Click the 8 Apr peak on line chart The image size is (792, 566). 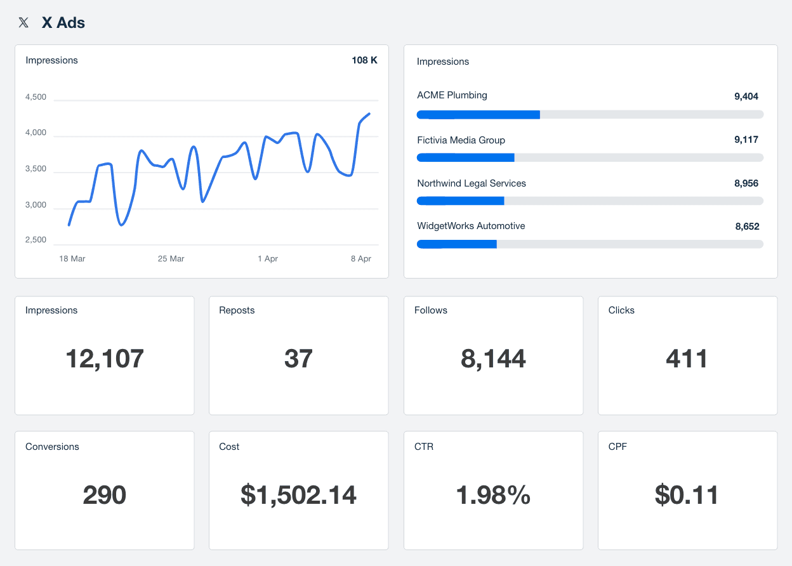pyautogui.click(x=369, y=114)
